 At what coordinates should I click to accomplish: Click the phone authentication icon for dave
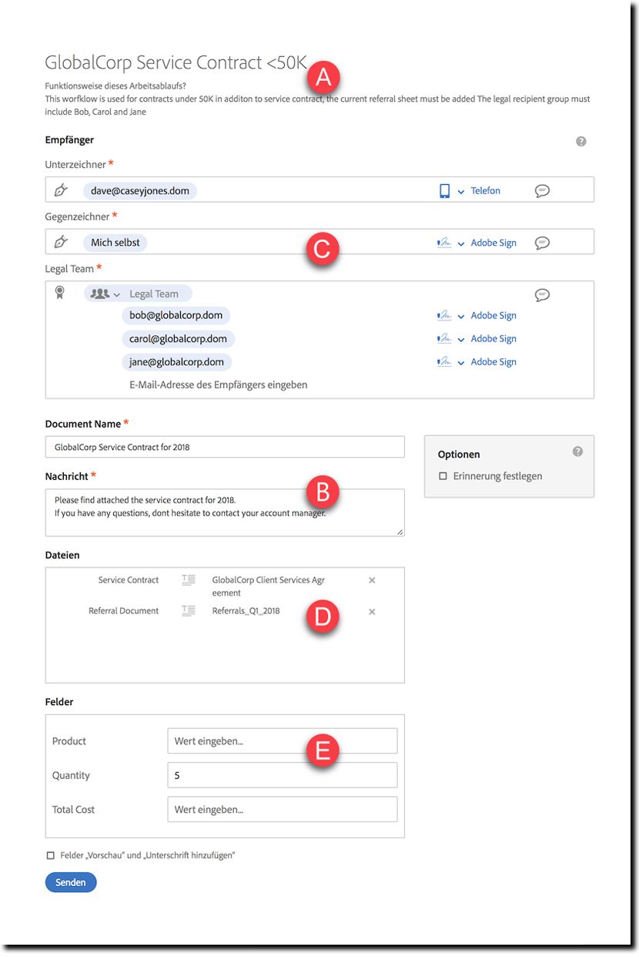point(444,190)
